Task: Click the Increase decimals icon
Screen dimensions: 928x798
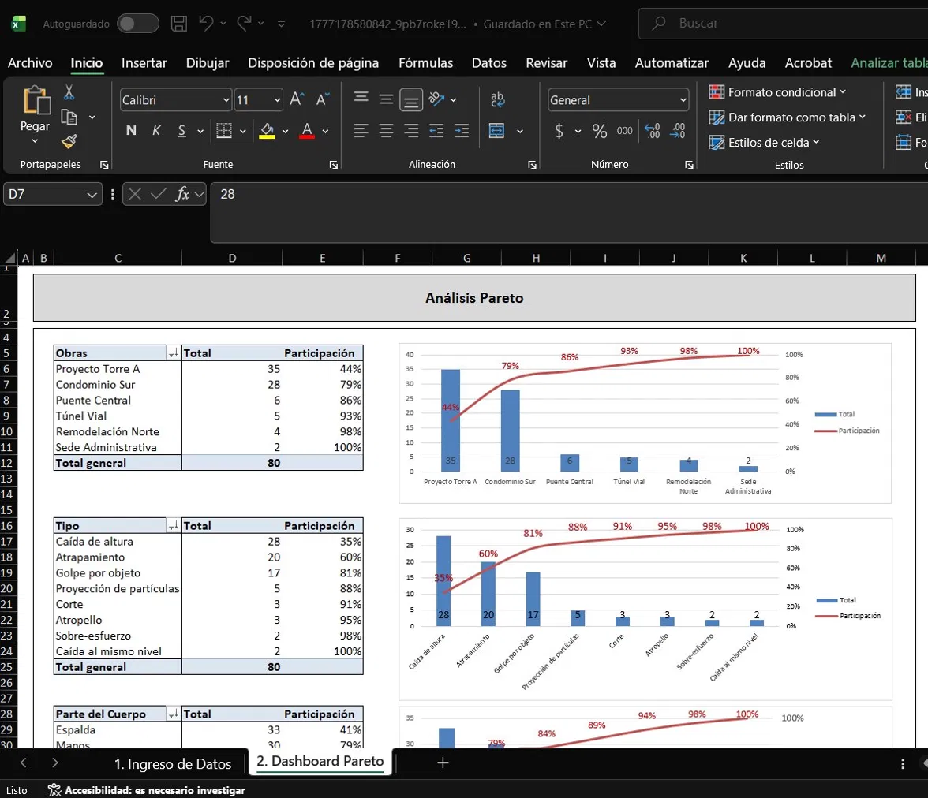Action: [x=652, y=131]
